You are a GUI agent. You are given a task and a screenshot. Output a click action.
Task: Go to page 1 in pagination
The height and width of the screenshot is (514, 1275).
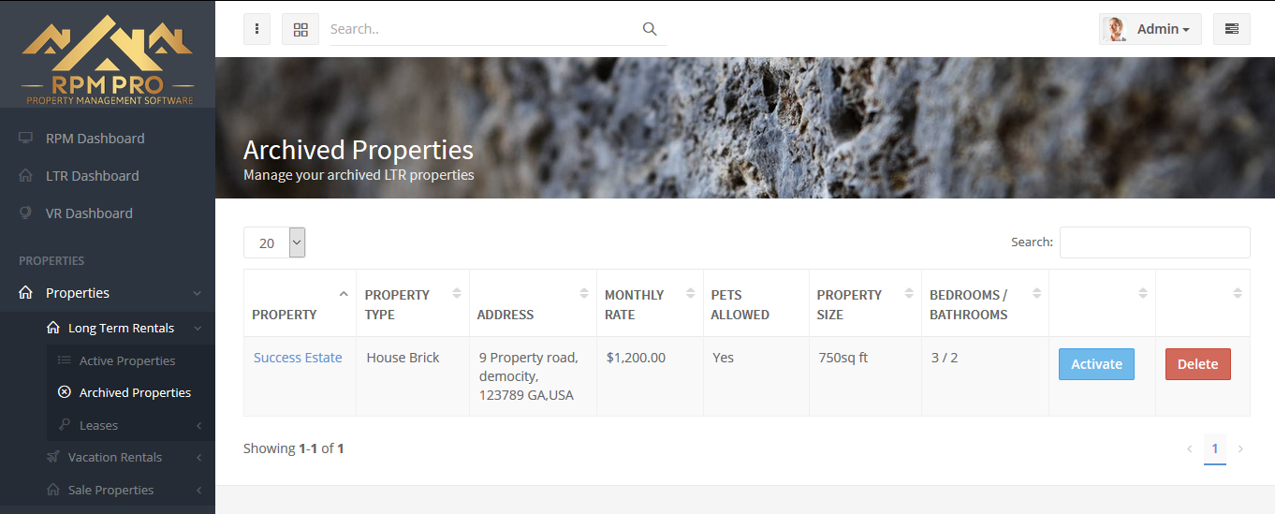tap(1215, 448)
